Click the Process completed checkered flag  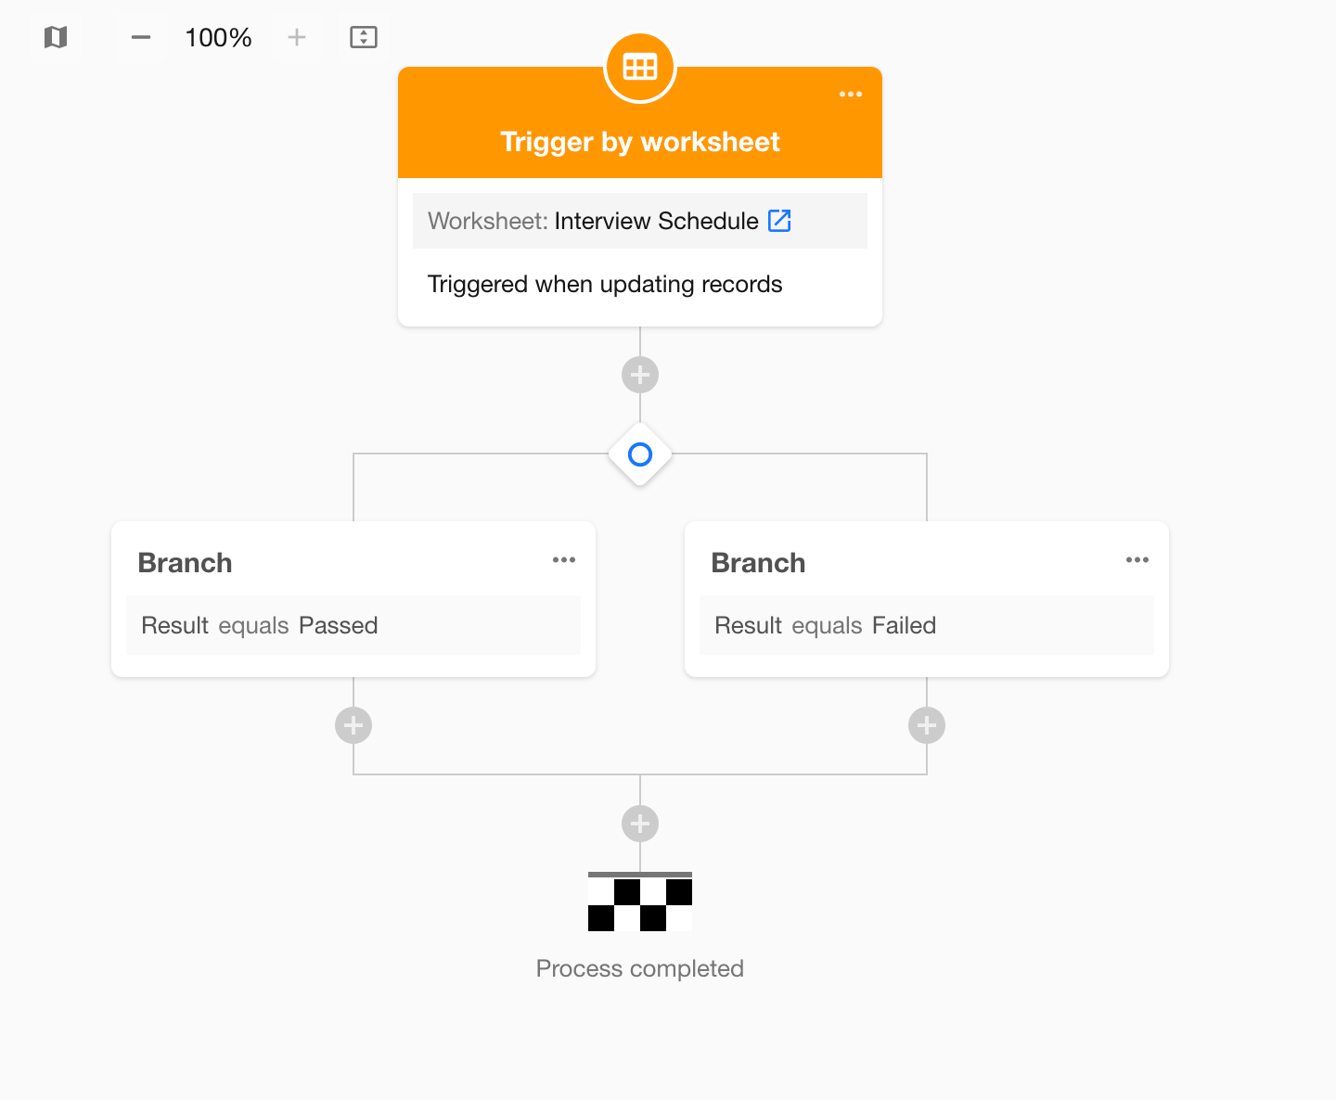[x=640, y=902]
